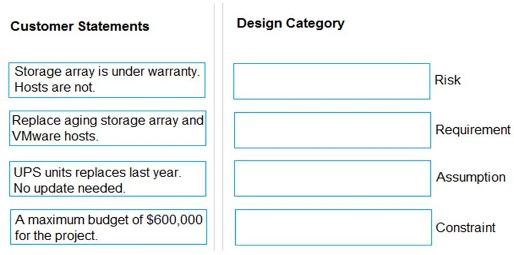514x255 pixels.
Task: Click the 'for the project.' text
Action: click(56, 235)
